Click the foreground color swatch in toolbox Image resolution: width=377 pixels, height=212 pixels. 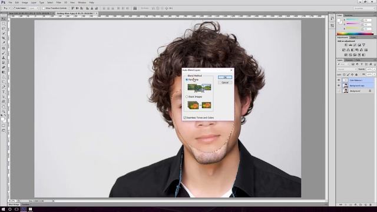(2, 119)
